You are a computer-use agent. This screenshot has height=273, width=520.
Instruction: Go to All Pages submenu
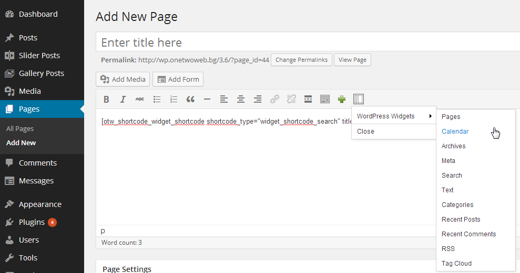[20, 128]
